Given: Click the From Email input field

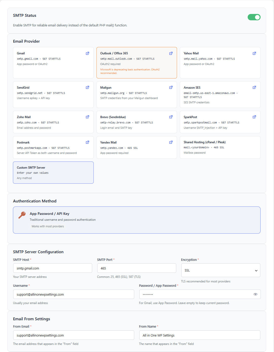Looking at the screenshot, I should coord(74,335).
